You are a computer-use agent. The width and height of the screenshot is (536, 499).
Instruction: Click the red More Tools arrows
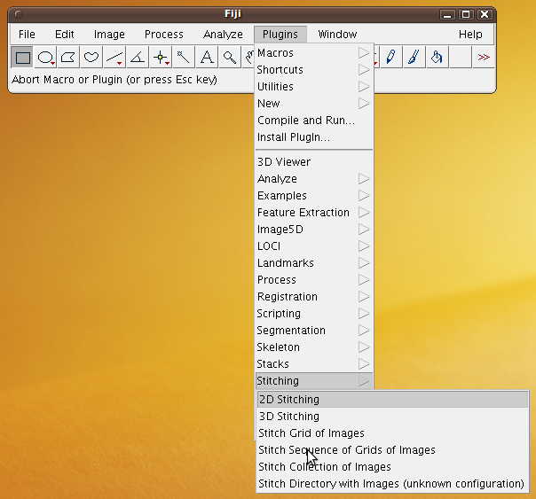(484, 57)
